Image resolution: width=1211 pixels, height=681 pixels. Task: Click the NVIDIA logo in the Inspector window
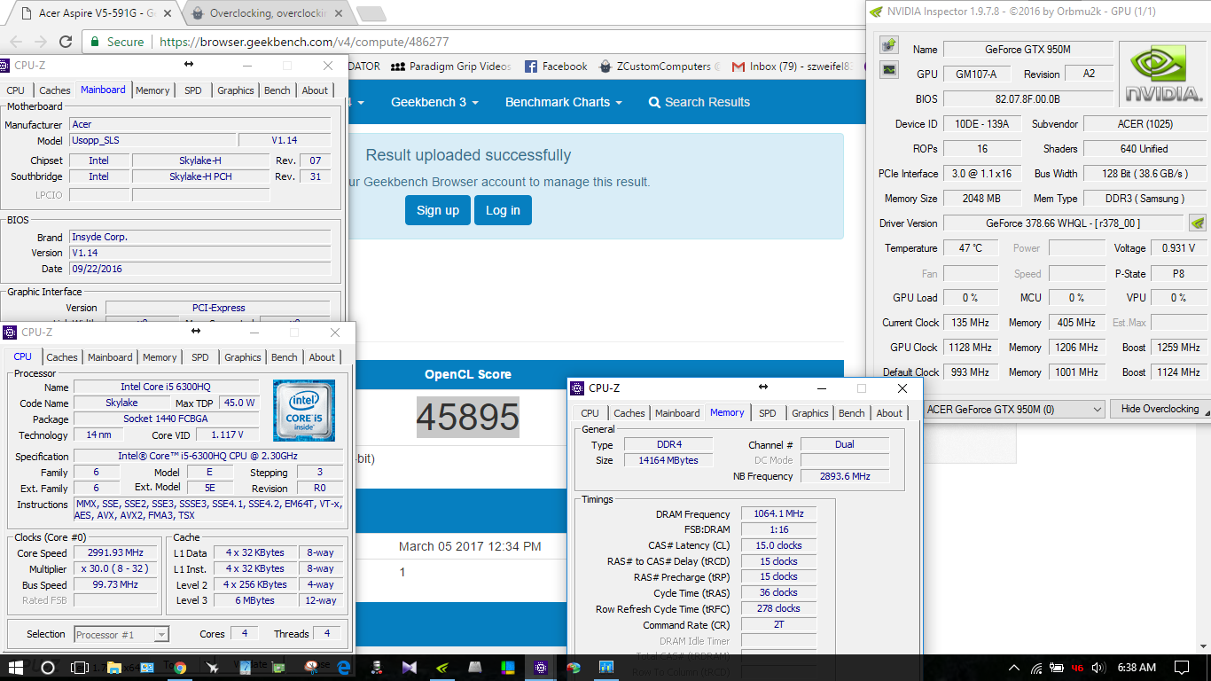(x=1164, y=74)
